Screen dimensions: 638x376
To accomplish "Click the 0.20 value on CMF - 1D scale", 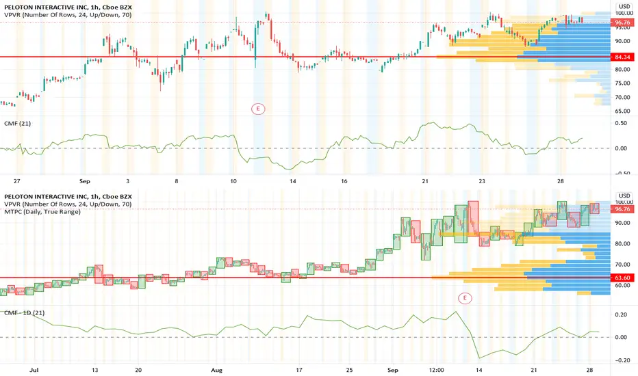I will (x=621, y=314).
